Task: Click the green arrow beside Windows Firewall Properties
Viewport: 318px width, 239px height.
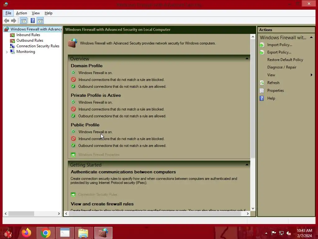Action: (x=73, y=155)
